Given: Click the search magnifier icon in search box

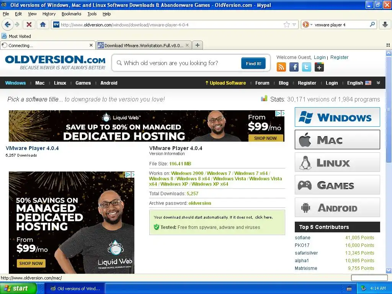Looking at the screenshot, I should pyautogui.click(x=372, y=24).
